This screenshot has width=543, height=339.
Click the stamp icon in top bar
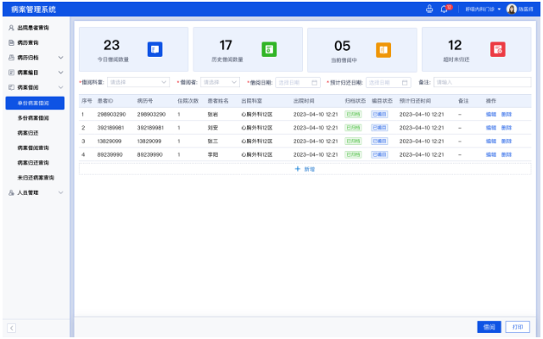coord(429,8)
